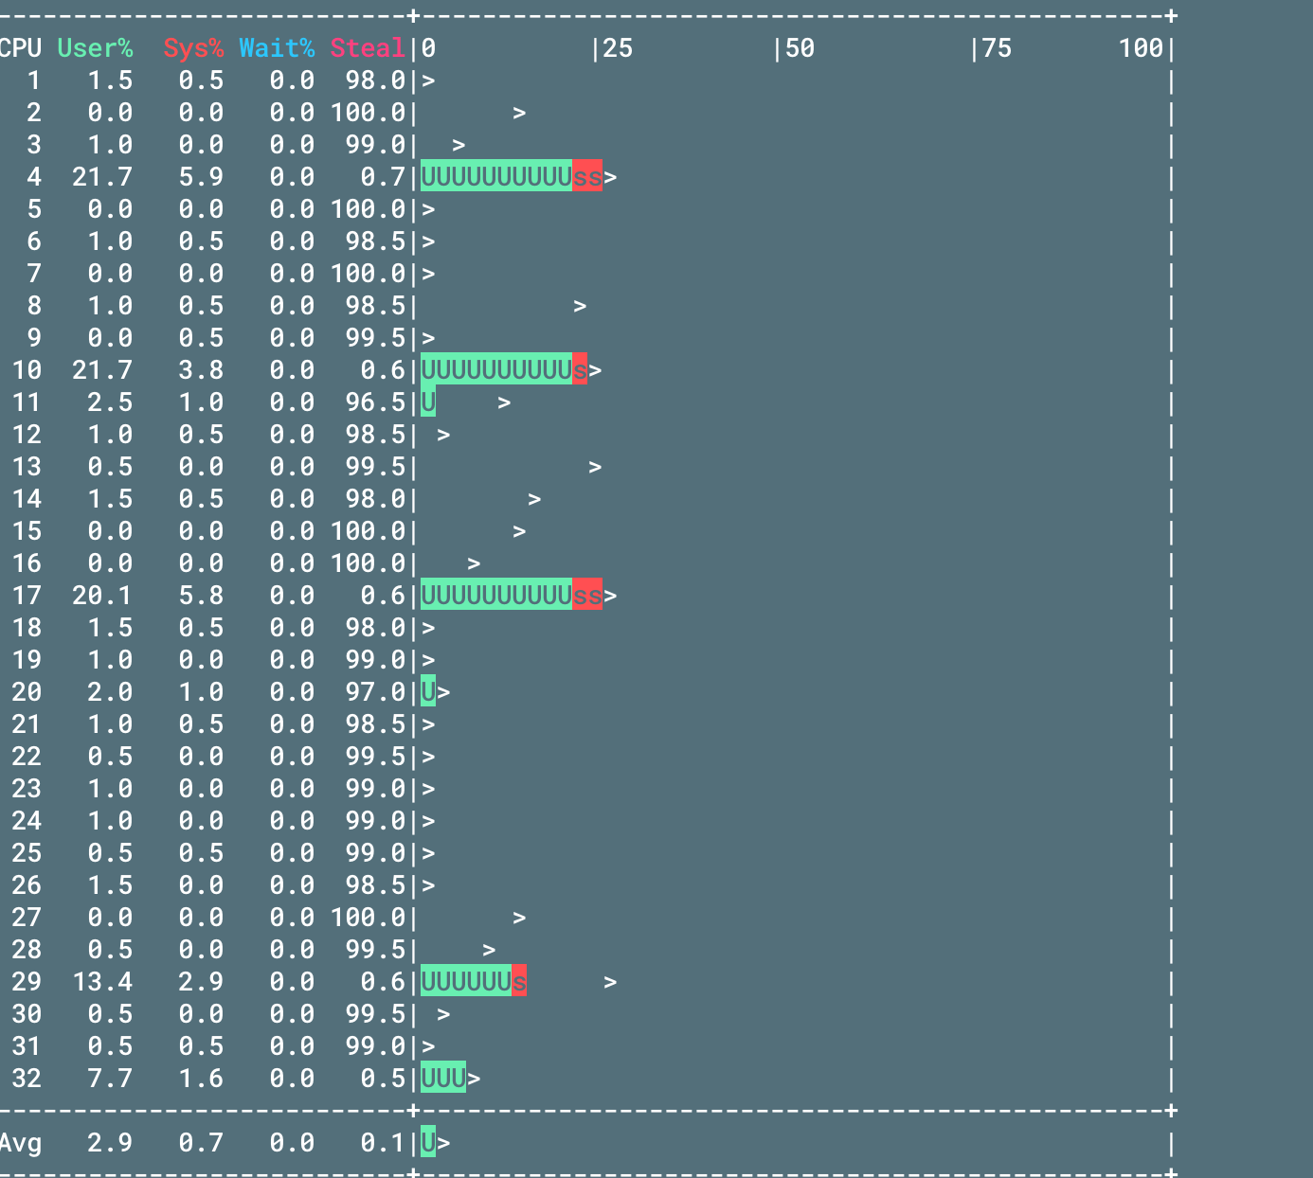1313x1178 pixels.
Task: Select CPU 32's User% value "7.7"
Action: pos(110,1079)
